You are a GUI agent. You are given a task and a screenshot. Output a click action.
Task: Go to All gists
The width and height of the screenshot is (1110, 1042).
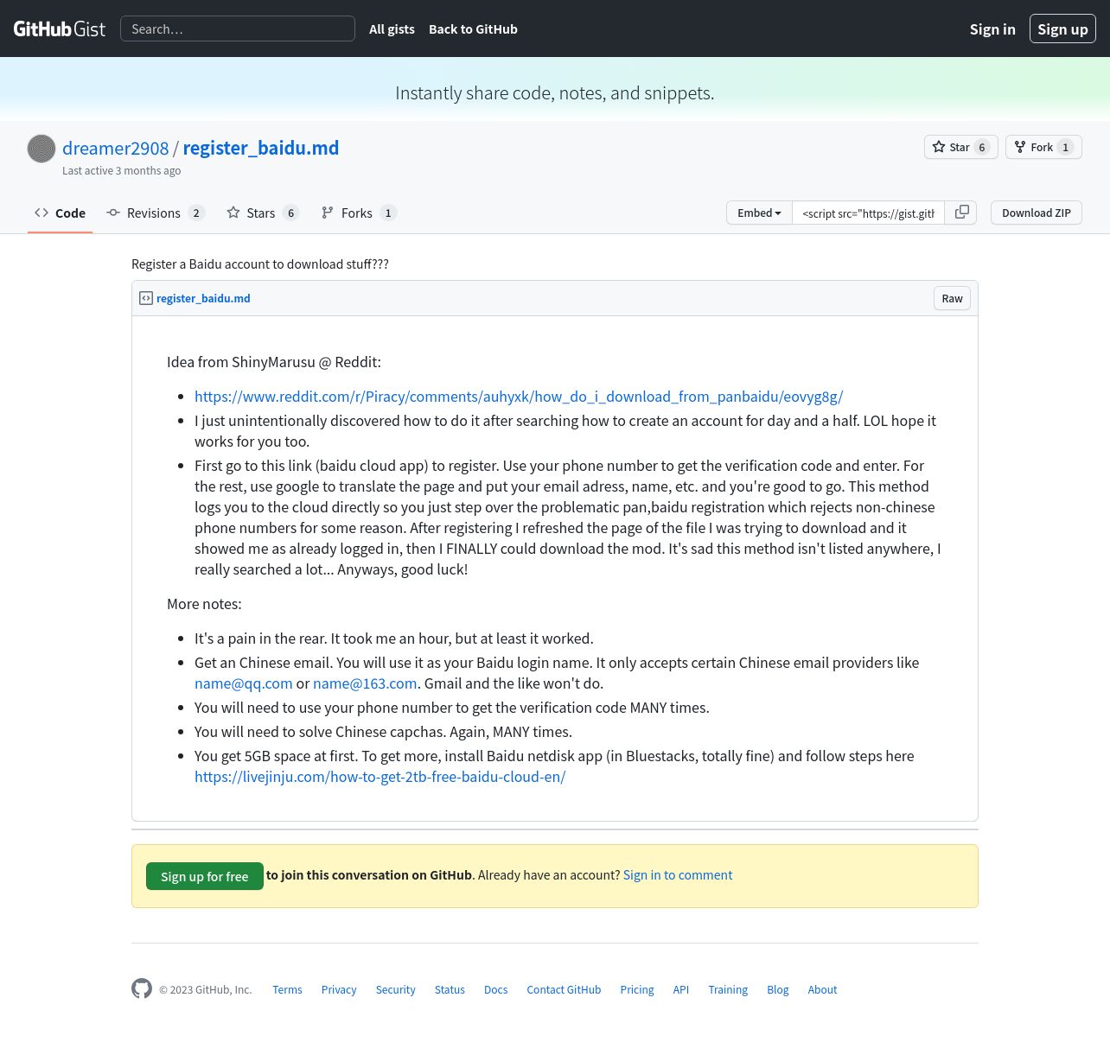click(392, 29)
